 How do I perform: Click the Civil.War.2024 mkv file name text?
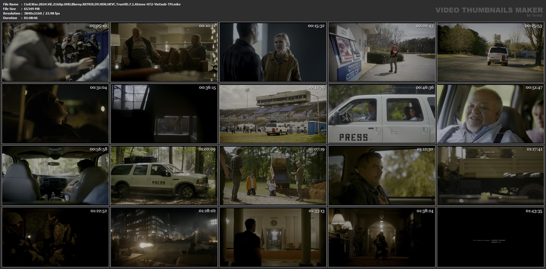click(102, 4)
